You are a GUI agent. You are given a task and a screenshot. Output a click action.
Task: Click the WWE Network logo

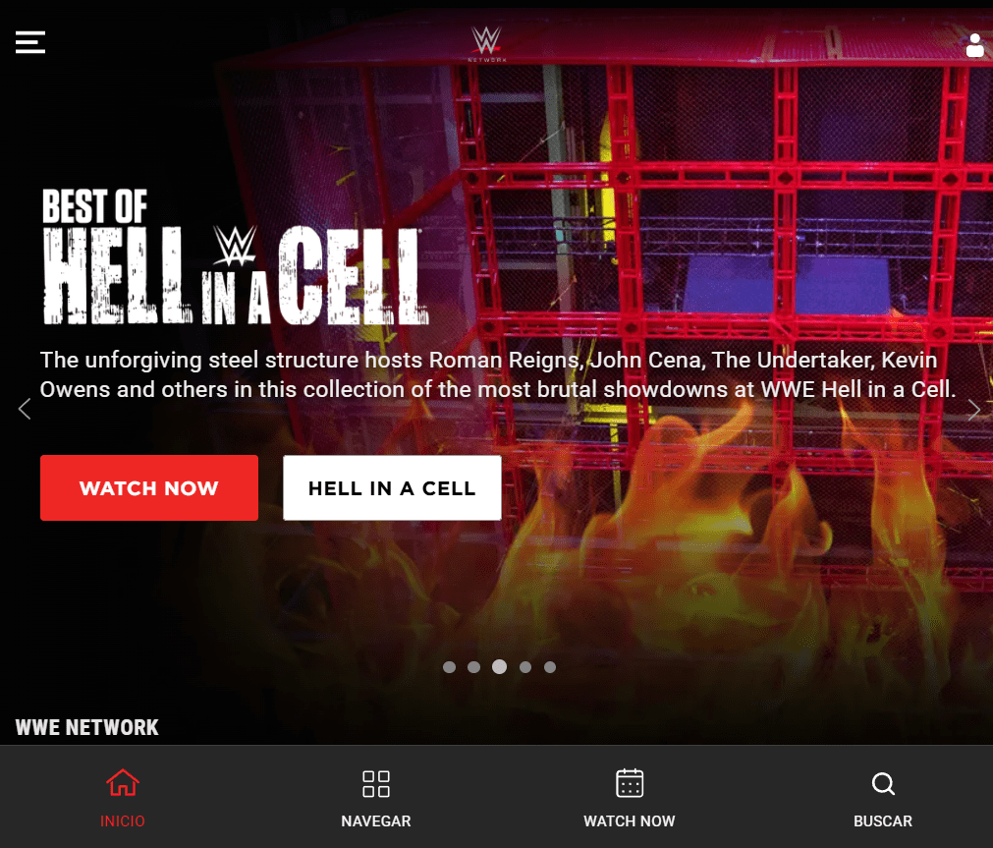coord(486,43)
